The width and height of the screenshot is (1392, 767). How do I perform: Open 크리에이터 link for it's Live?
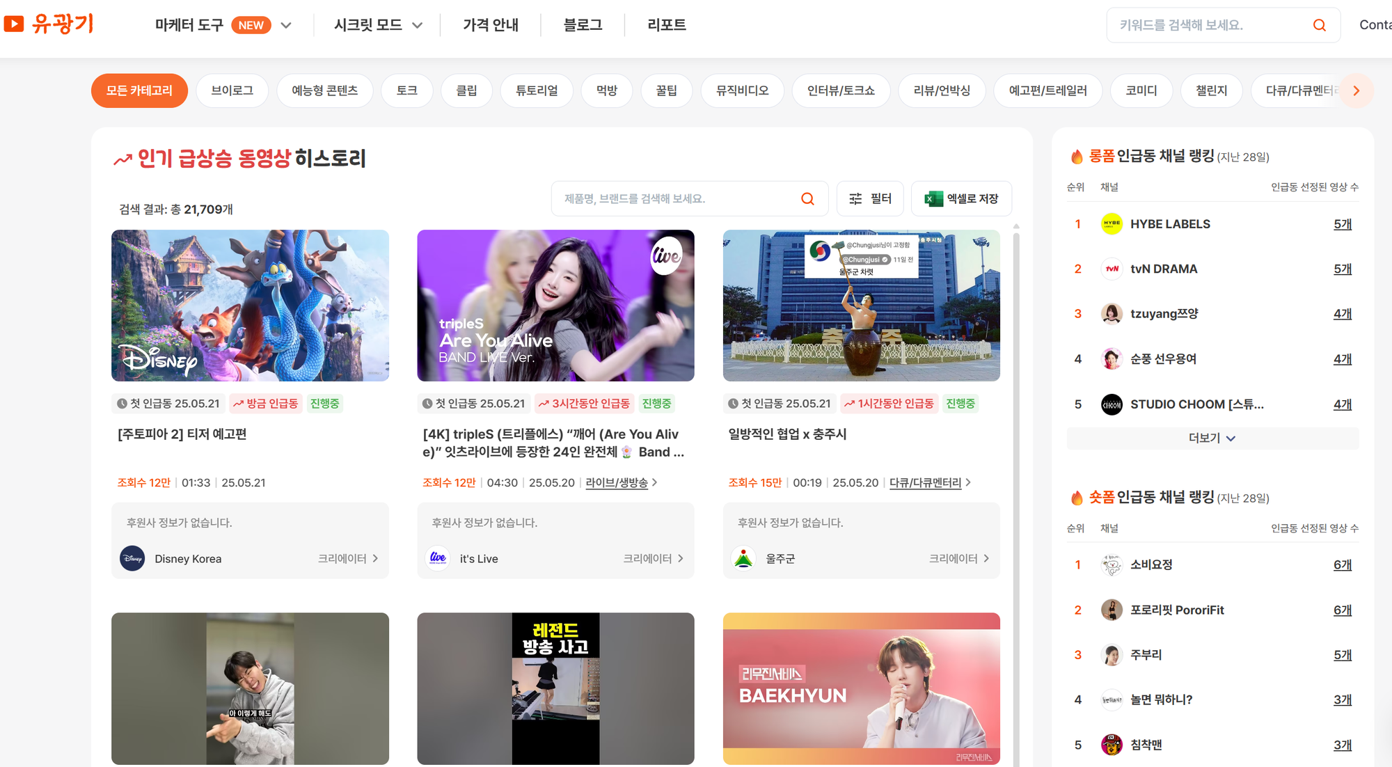[x=654, y=558]
